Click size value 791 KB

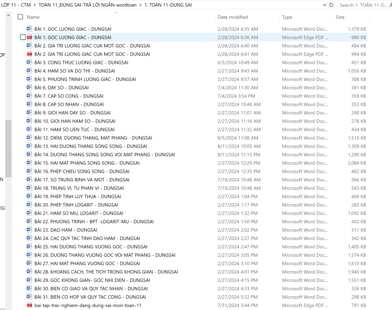coord(358,305)
